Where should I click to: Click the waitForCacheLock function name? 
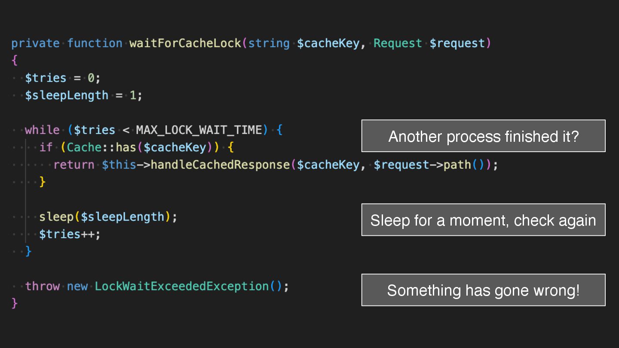click(x=185, y=43)
